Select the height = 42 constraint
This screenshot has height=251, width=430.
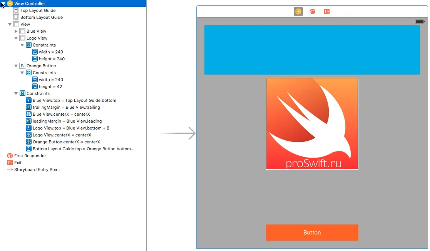tap(50, 86)
